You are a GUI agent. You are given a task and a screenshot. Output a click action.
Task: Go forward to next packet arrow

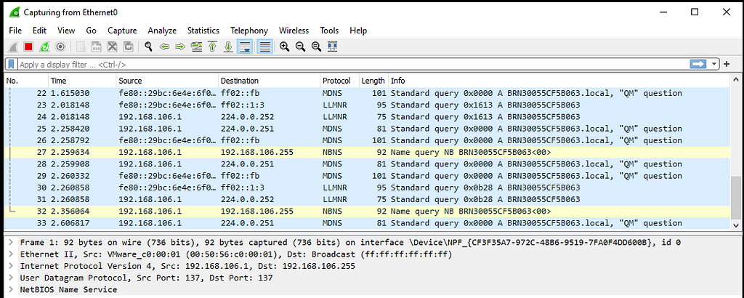point(180,47)
